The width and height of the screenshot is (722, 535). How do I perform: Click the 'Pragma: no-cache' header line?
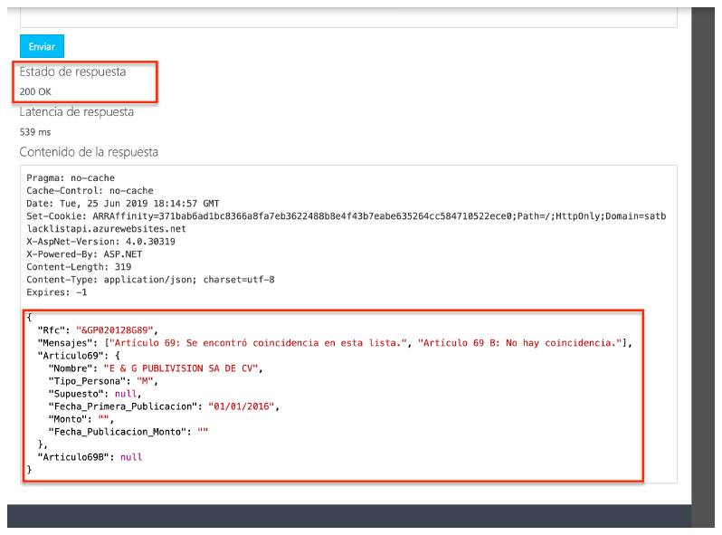71,177
